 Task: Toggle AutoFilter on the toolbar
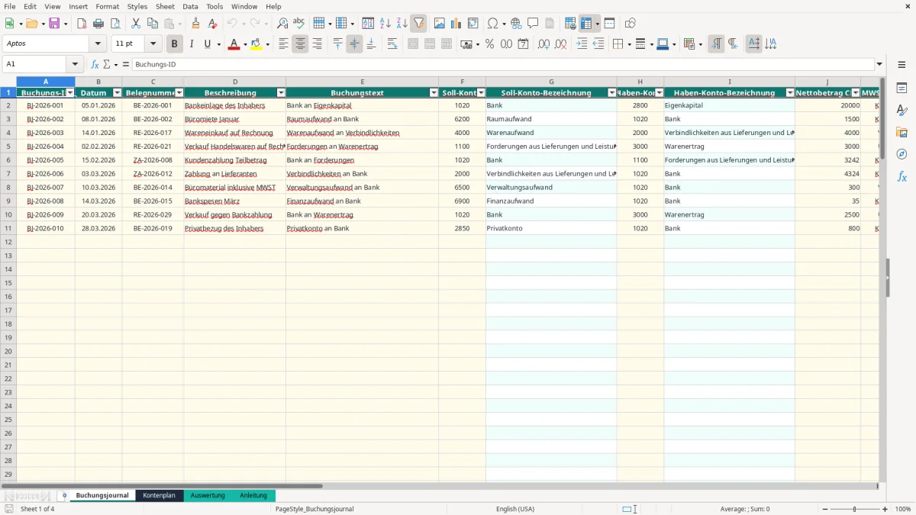click(x=419, y=24)
